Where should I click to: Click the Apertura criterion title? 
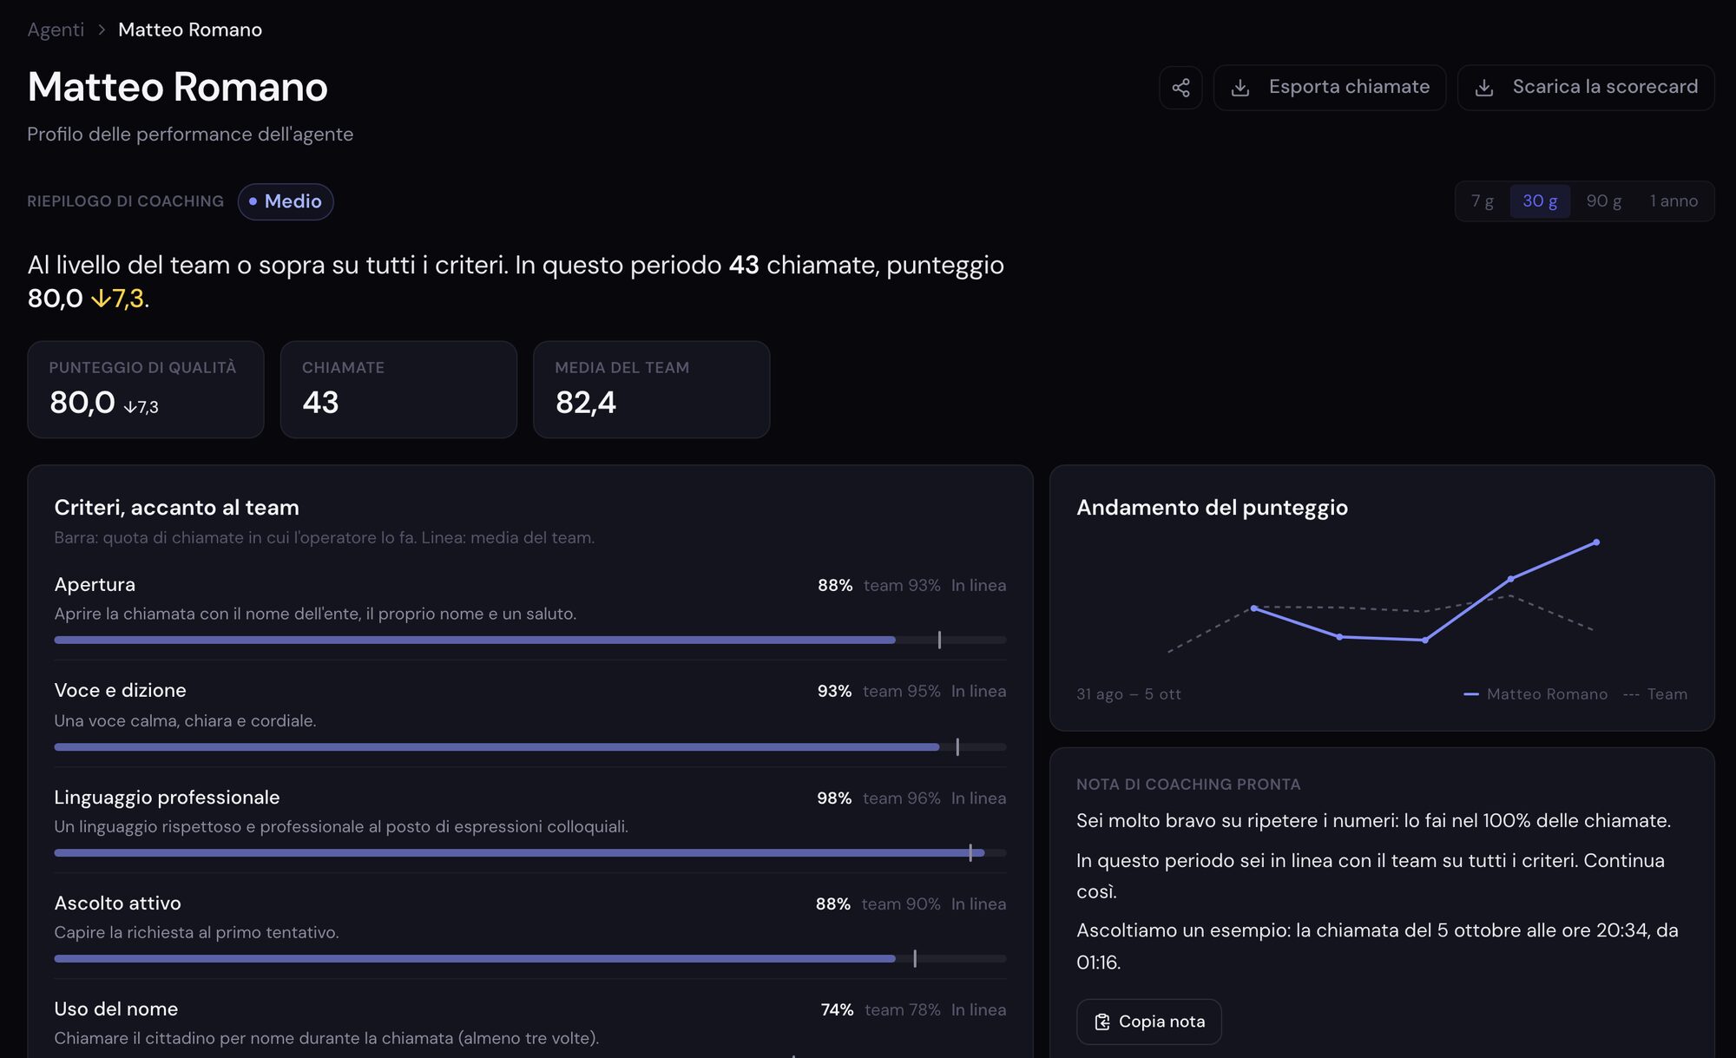[x=95, y=585]
